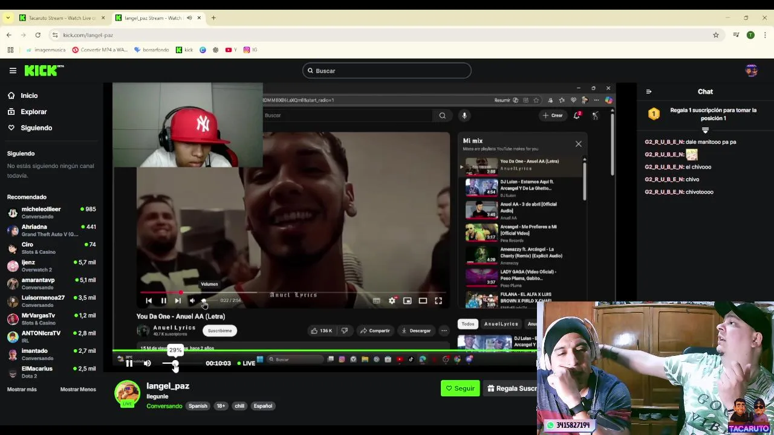Click the gold position 1 badge
The image size is (774, 435).
pos(654,114)
